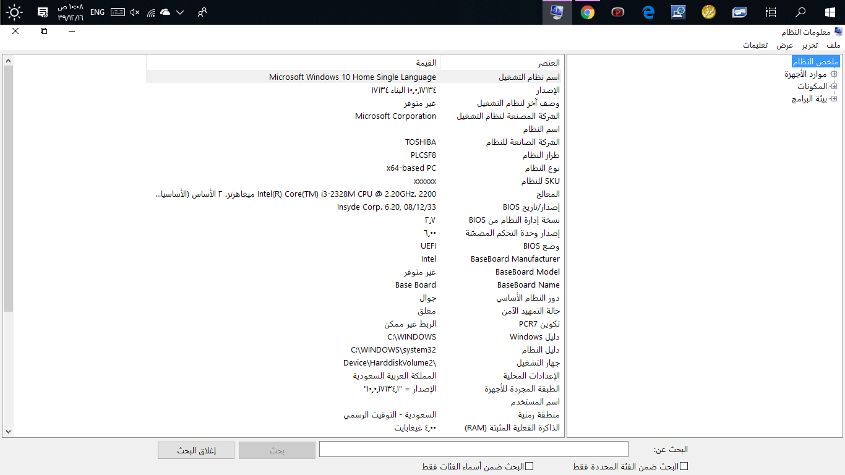Viewport: 845px width, 475px height.
Task: Click the details list scrollbar down arrow
Action: coord(8,431)
